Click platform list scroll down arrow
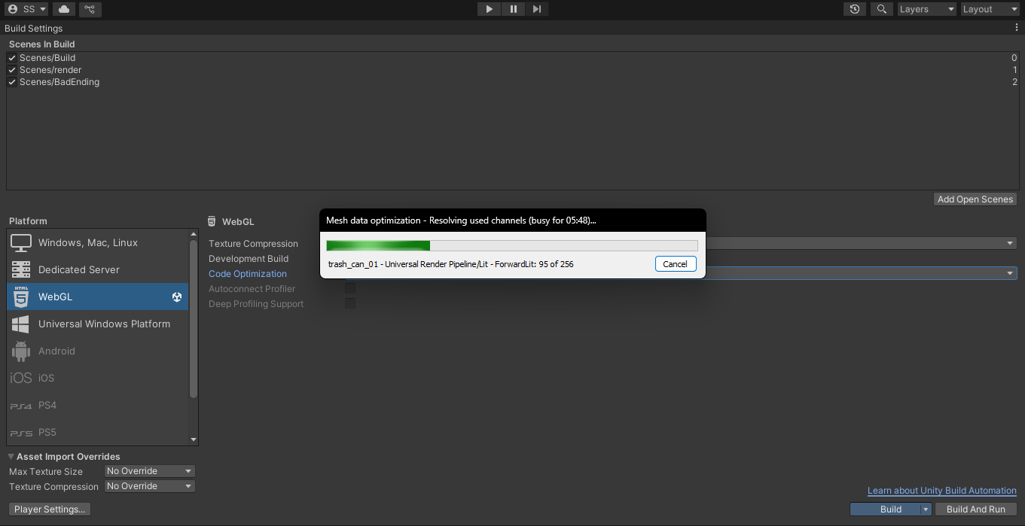This screenshot has height=526, width=1025. click(194, 439)
